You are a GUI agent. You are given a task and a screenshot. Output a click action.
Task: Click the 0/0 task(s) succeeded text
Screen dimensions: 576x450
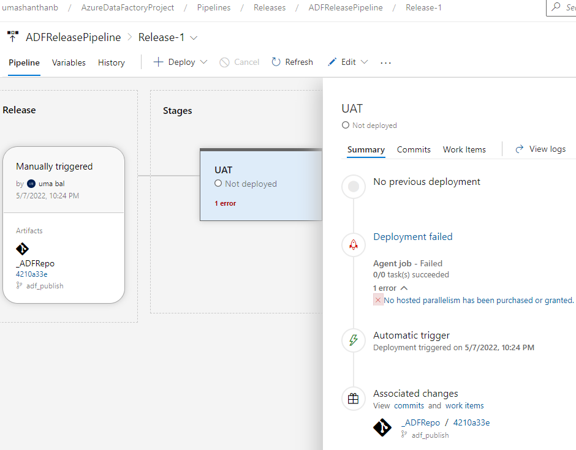tap(411, 274)
